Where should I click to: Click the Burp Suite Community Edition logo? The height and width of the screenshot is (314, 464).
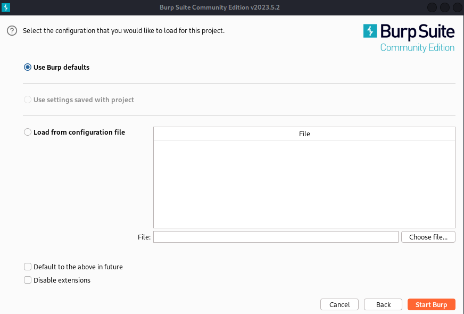[409, 38]
